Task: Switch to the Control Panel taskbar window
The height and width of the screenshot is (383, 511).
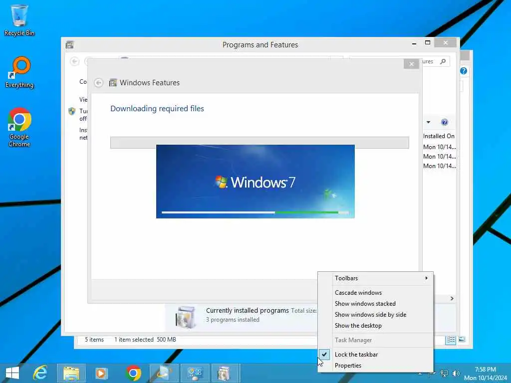Action: 195,373
